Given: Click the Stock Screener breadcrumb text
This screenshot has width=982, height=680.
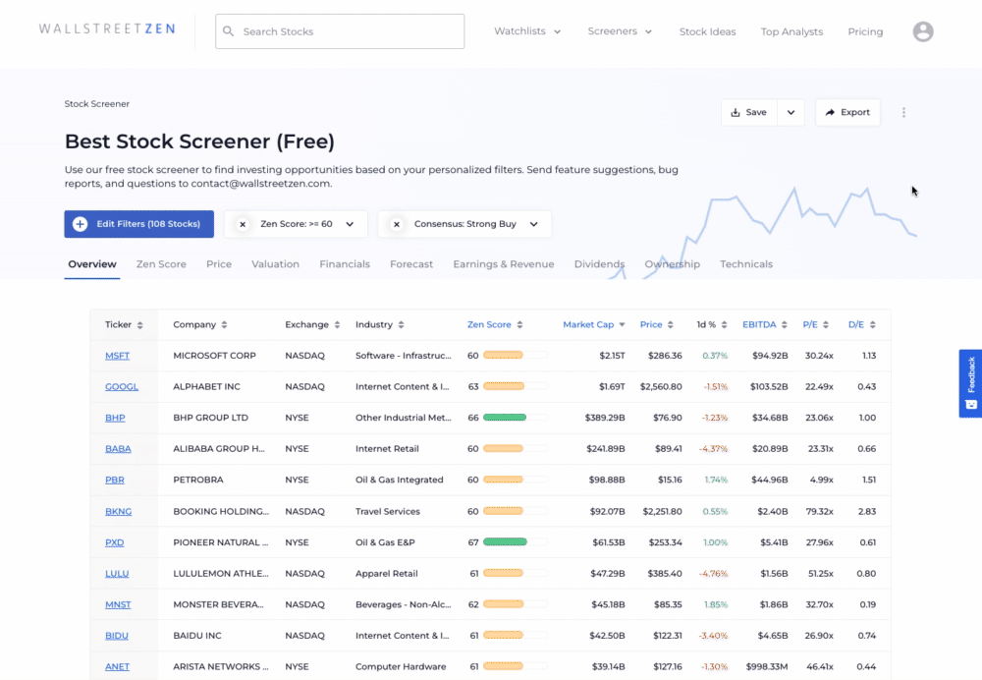Looking at the screenshot, I should 97,104.
